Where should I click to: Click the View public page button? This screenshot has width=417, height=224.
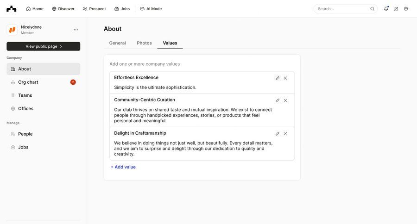pyautogui.click(x=43, y=46)
